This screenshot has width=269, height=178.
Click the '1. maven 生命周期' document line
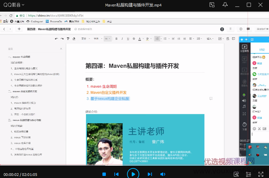click(102, 87)
